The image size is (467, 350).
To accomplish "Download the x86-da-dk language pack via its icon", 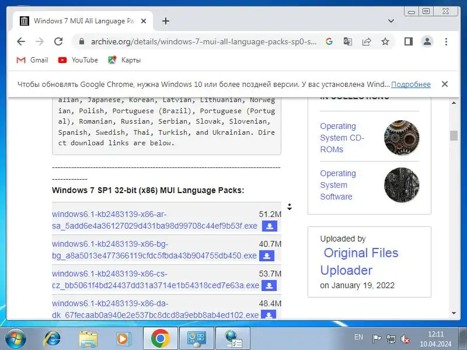I will pos(269,314).
